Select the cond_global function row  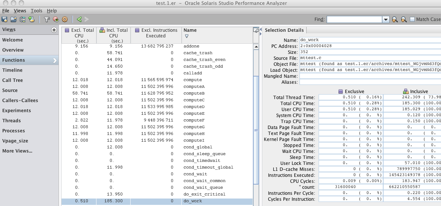[157, 147]
